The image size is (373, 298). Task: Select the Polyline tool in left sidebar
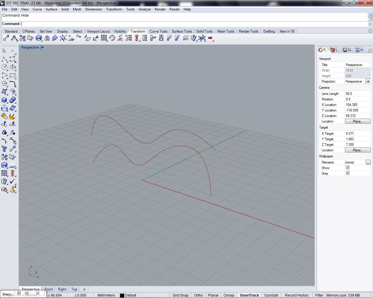point(4,59)
